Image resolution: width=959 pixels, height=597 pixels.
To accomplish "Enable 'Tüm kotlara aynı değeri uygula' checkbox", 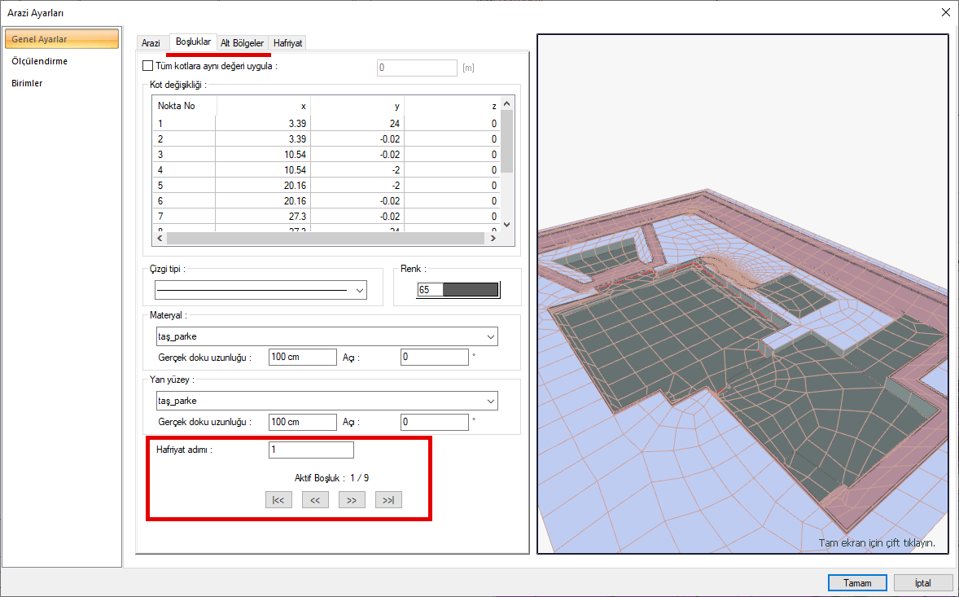I will [147, 67].
